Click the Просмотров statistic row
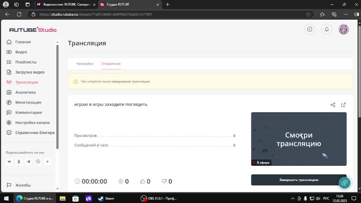This screenshot has width=361, height=203. point(155,136)
